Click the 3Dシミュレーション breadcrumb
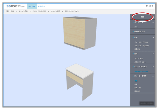The height and width of the screenshot is (110, 159). coord(72,11)
